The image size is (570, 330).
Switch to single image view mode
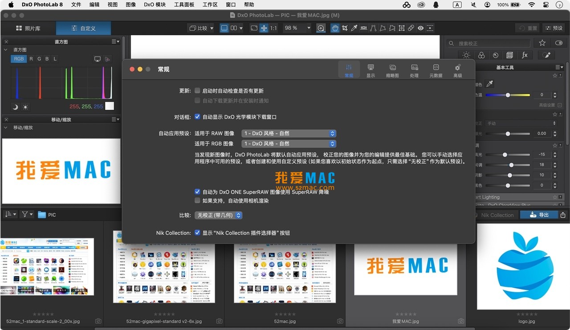tap(224, 28)
